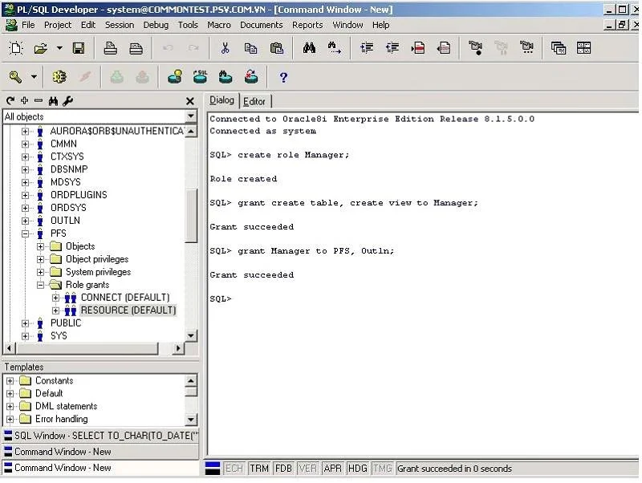This screenshot has width=642, height=483.
Task: Click the Cut scissors icon
Action: click(x=225, y=48)
